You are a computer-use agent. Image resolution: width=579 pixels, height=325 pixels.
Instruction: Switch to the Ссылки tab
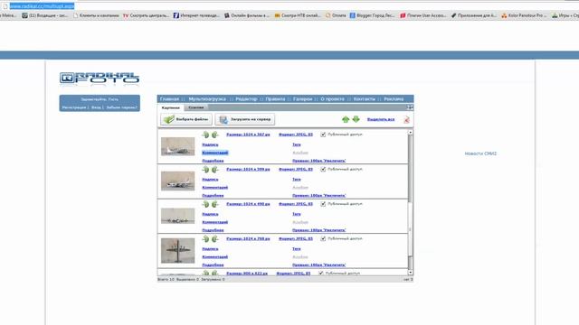[x=196, y=107]
